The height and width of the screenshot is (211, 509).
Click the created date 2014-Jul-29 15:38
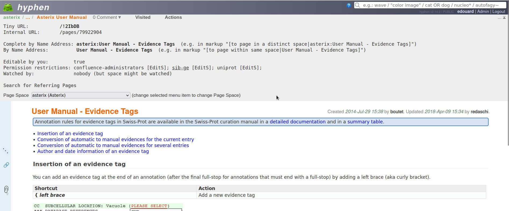pos(364,112)
